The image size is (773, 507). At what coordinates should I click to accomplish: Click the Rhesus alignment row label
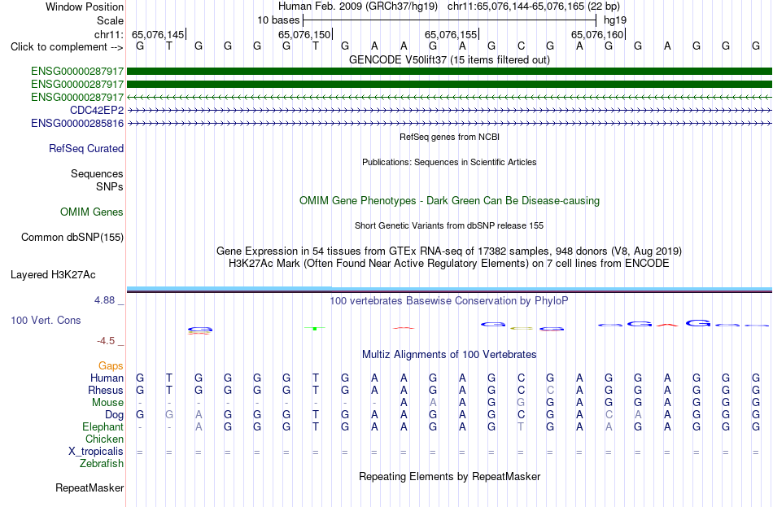click(x=106, y=390)
